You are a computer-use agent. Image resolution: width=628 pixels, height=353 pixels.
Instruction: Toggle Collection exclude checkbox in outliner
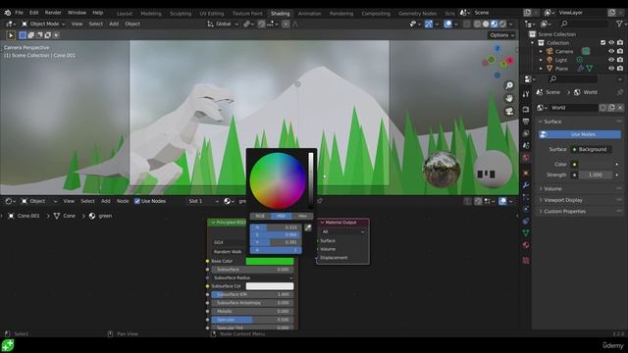[x=602, y=43]
